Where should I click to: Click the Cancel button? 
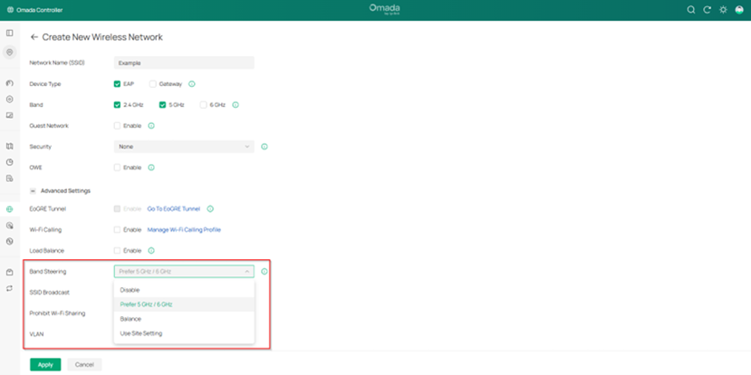84,365
